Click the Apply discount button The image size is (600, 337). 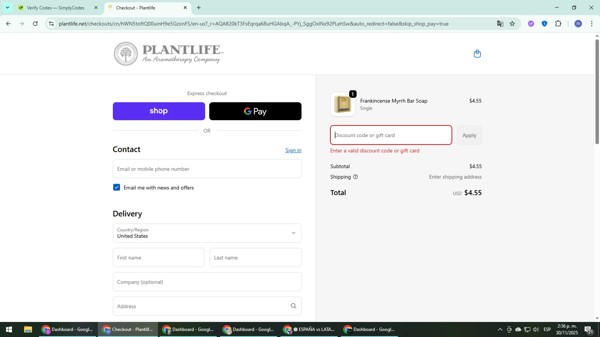coord(469,135)
